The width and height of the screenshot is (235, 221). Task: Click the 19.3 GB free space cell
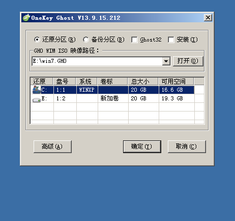pos(177,98)
